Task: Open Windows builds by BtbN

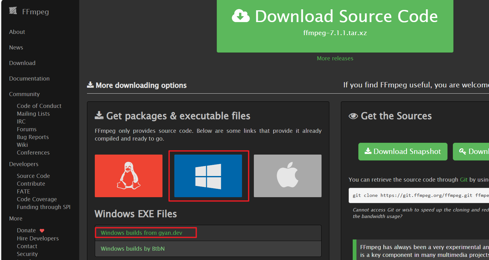Action: pyautogui.click(x=133, y=249)
